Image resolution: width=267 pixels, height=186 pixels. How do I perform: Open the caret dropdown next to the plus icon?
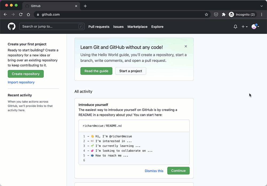(246, 26)
